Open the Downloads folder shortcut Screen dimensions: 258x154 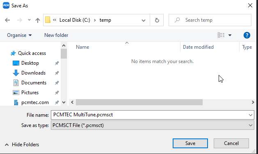33,73
